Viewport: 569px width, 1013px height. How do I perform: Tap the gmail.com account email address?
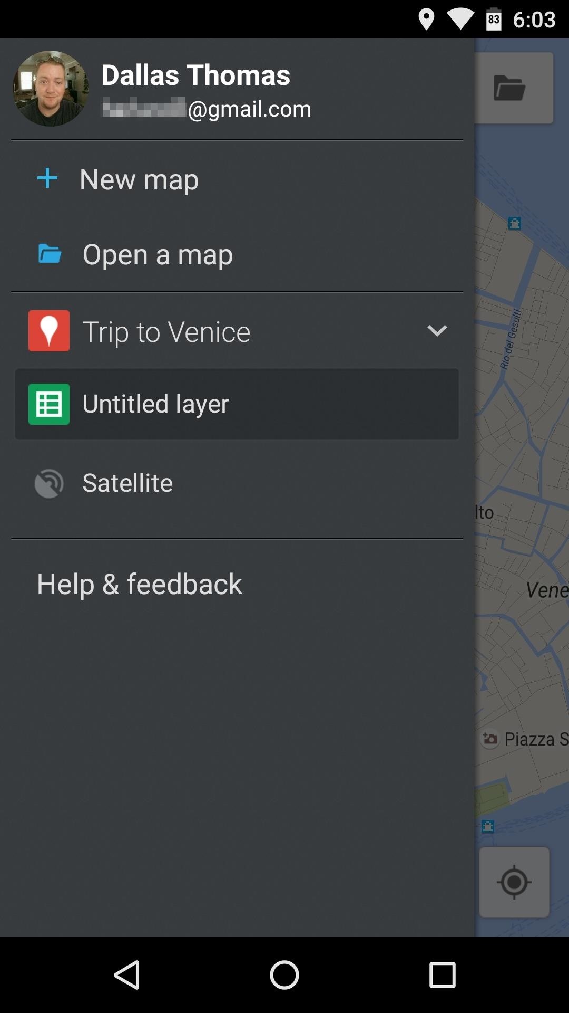[207, 109]
